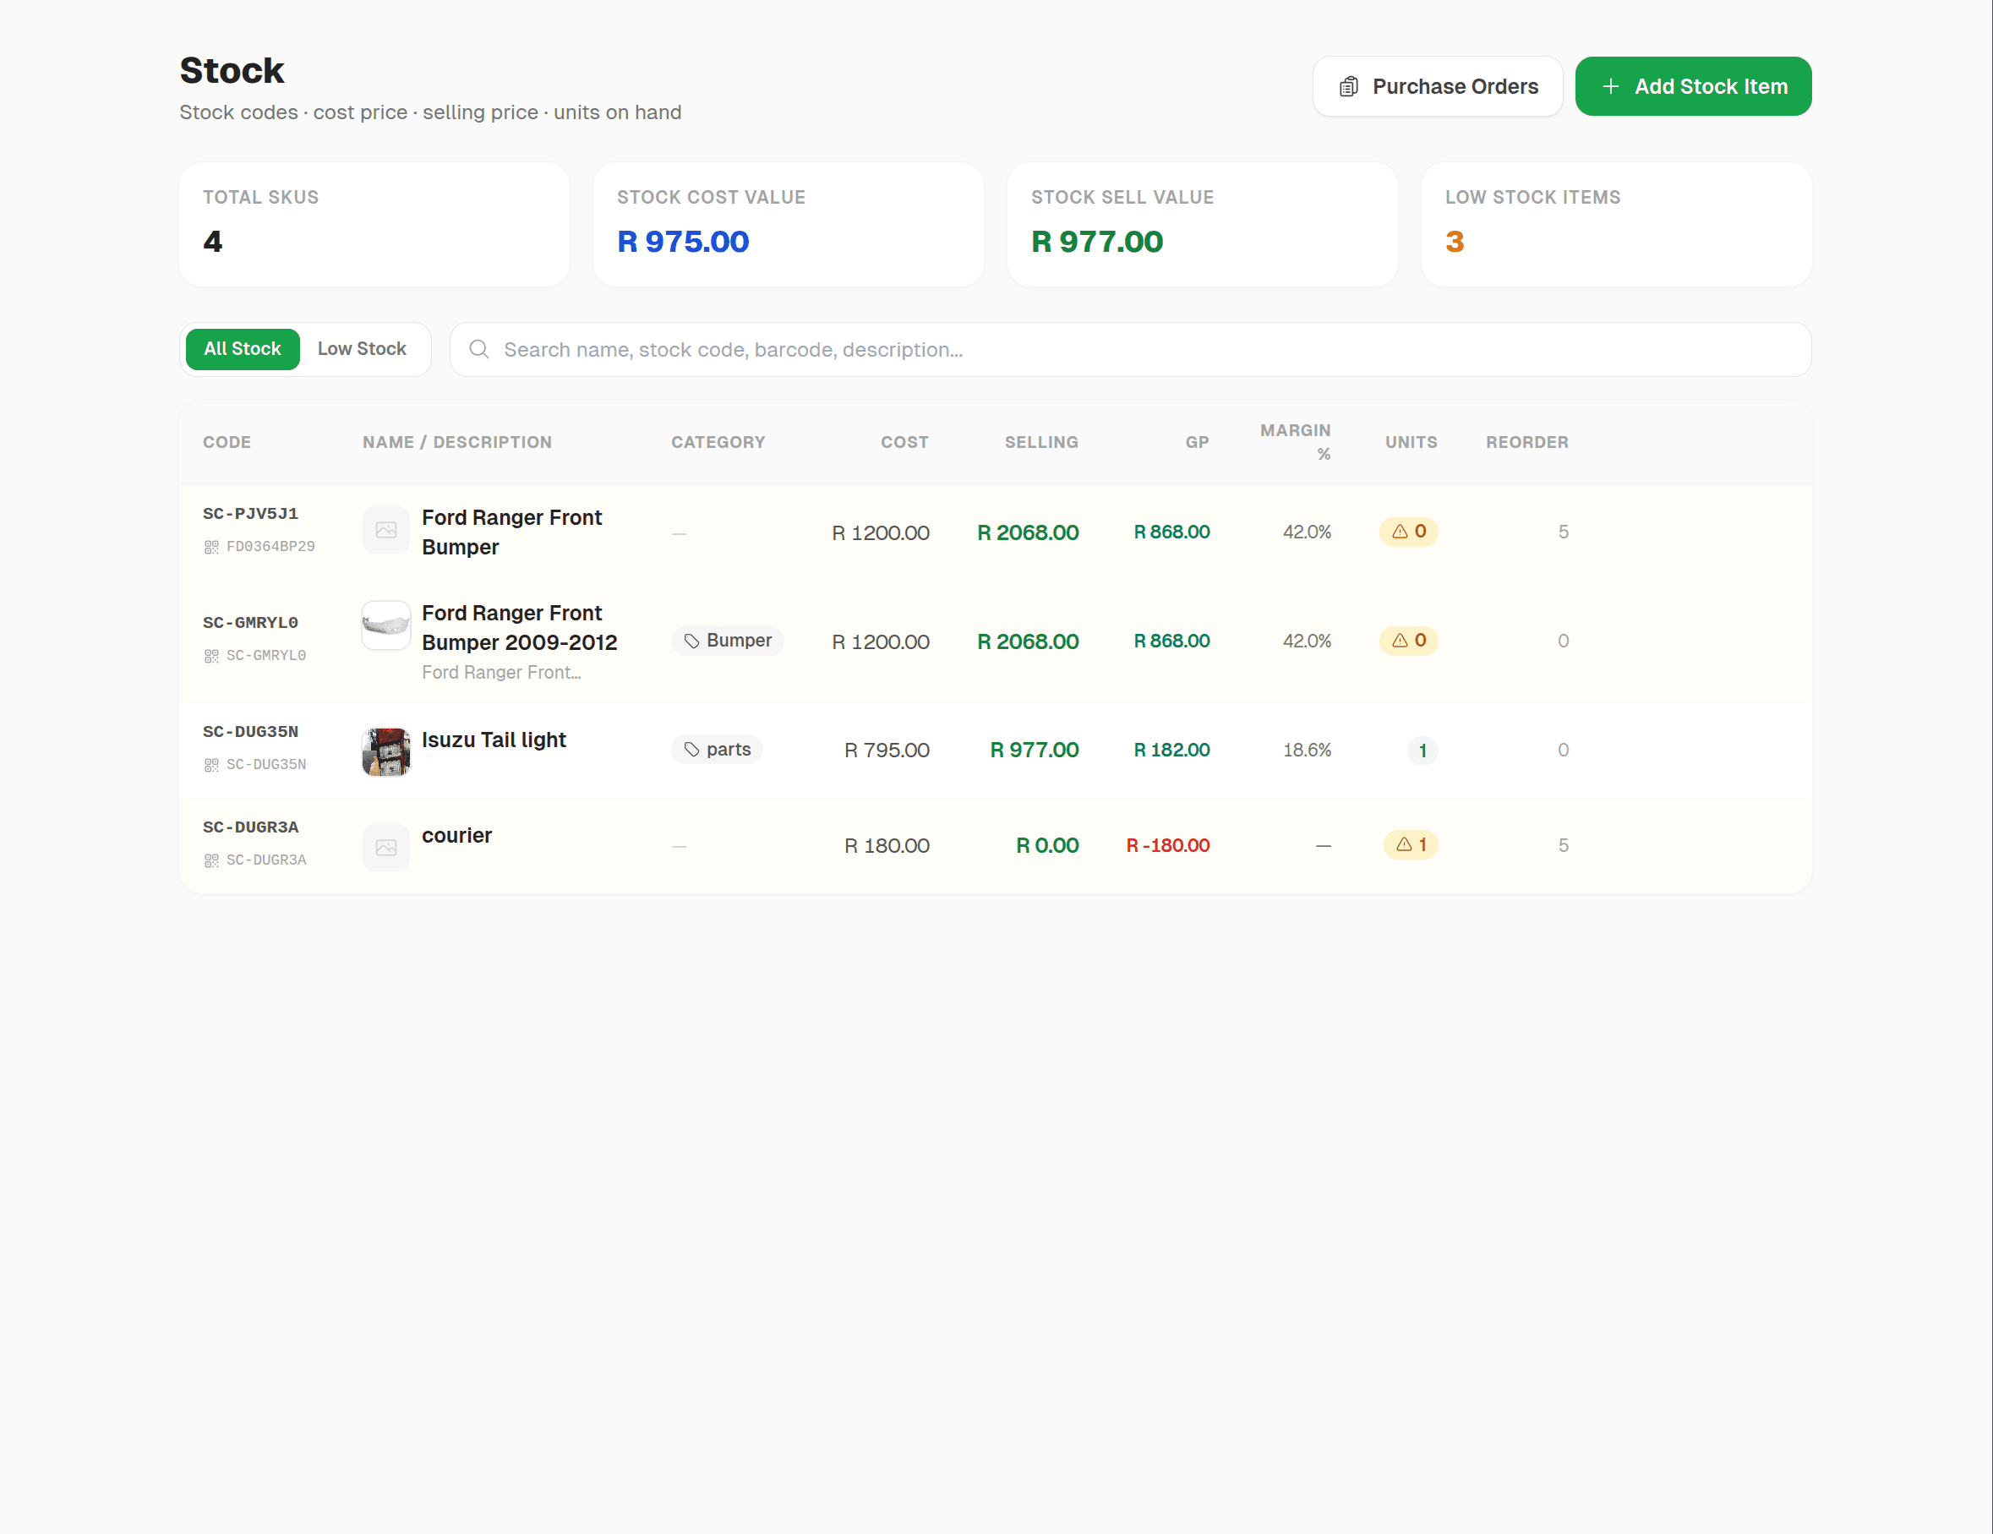Click low stock warning badge for SC-PJV5J1
The height and width of the screenshot is (1534, 1993).
tap(1408, 532)
